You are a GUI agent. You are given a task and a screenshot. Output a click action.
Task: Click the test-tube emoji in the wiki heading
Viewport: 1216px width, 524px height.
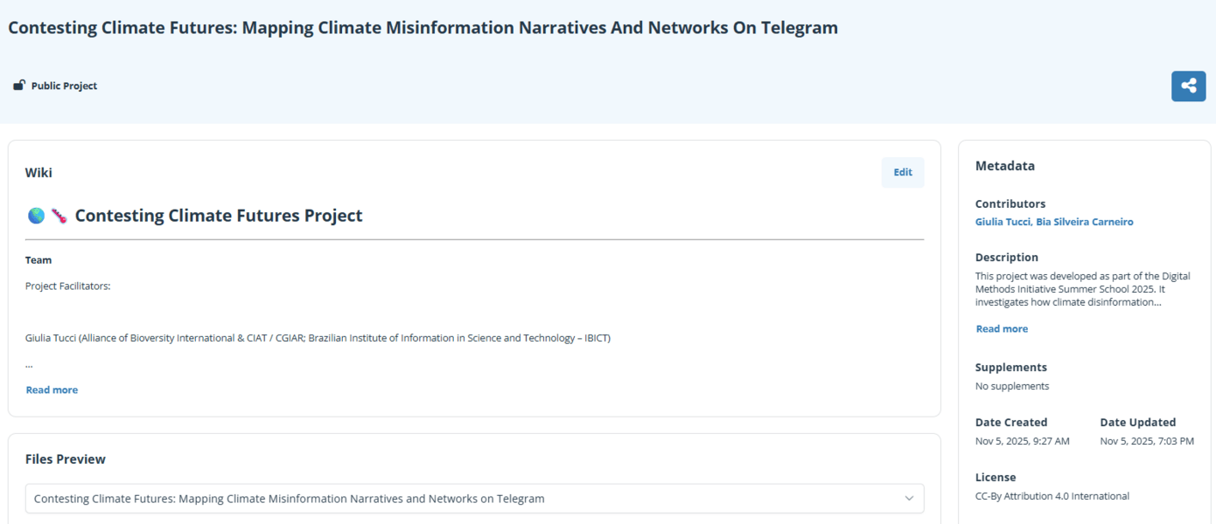tap(59, 215)
